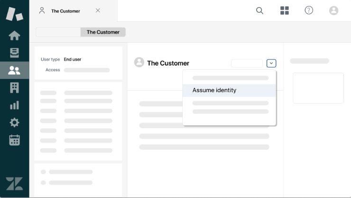Screen dimensions: 351x198
Task: Click the calendar icon in the sidebar
Action: pos(14,140)
